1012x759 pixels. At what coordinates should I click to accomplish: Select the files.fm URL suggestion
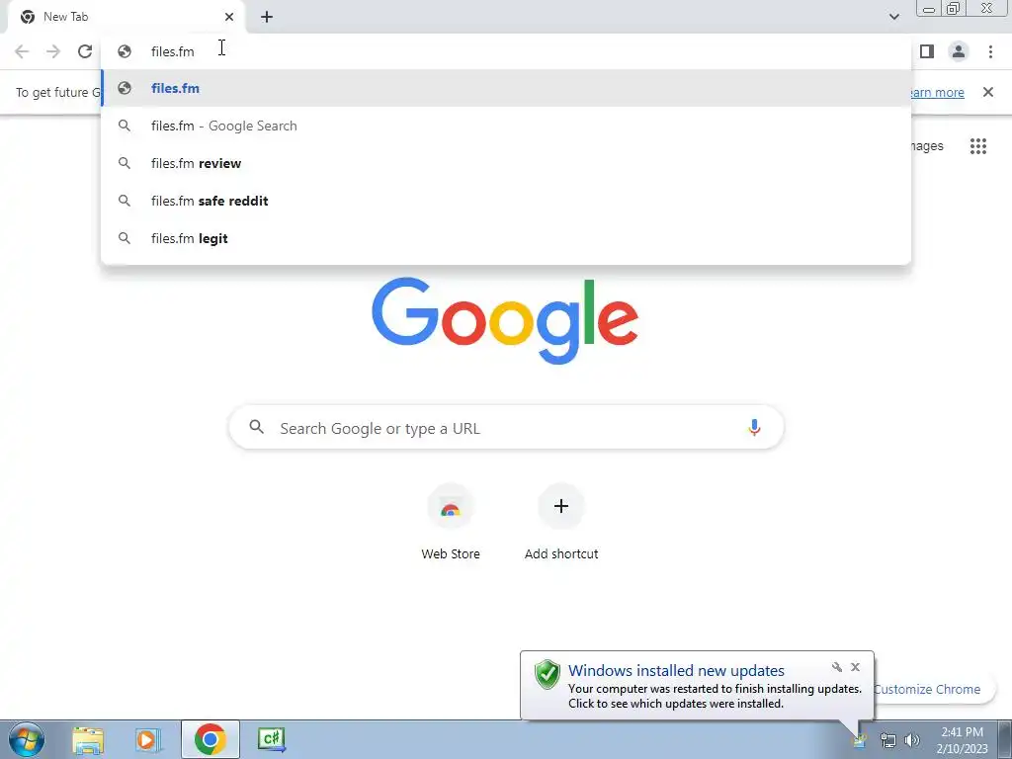[x=506, y=88]
